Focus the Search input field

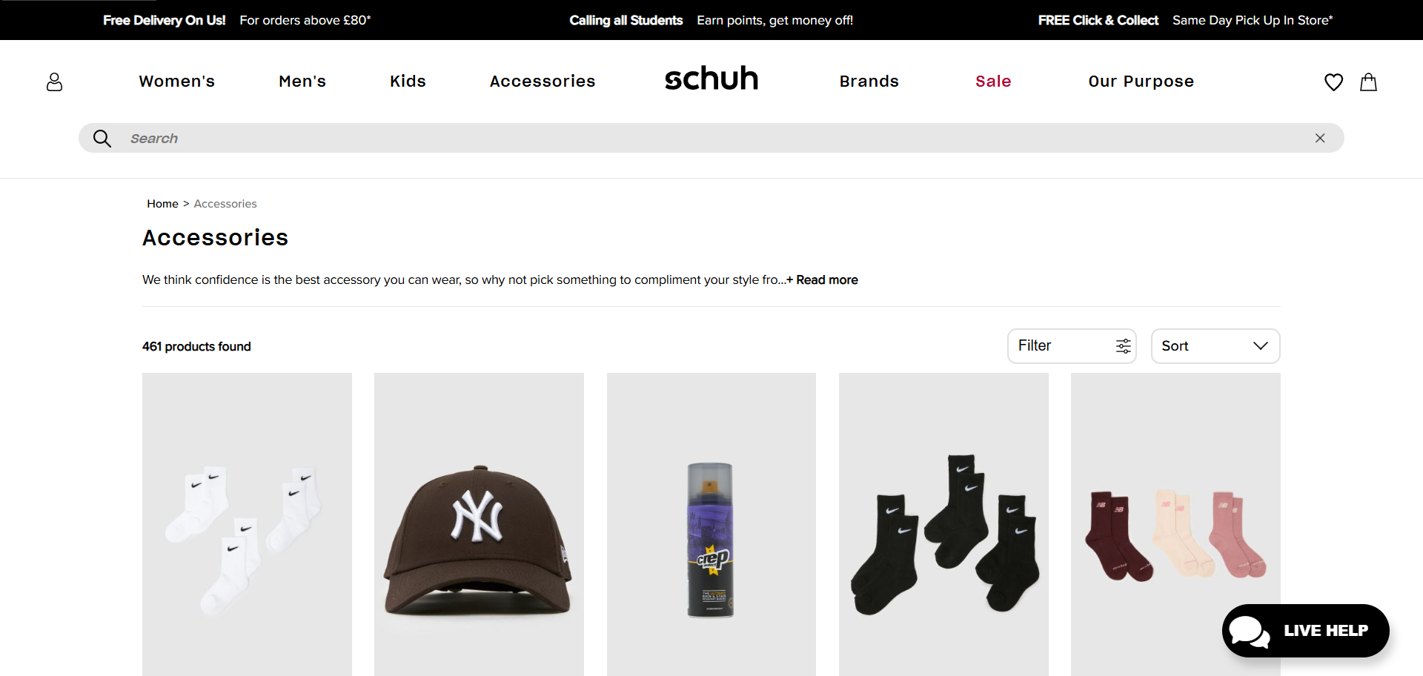711,139
